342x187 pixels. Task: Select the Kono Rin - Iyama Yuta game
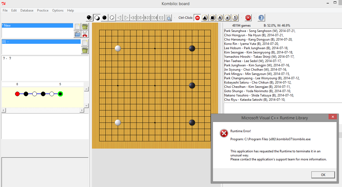(x=251, y=44)
